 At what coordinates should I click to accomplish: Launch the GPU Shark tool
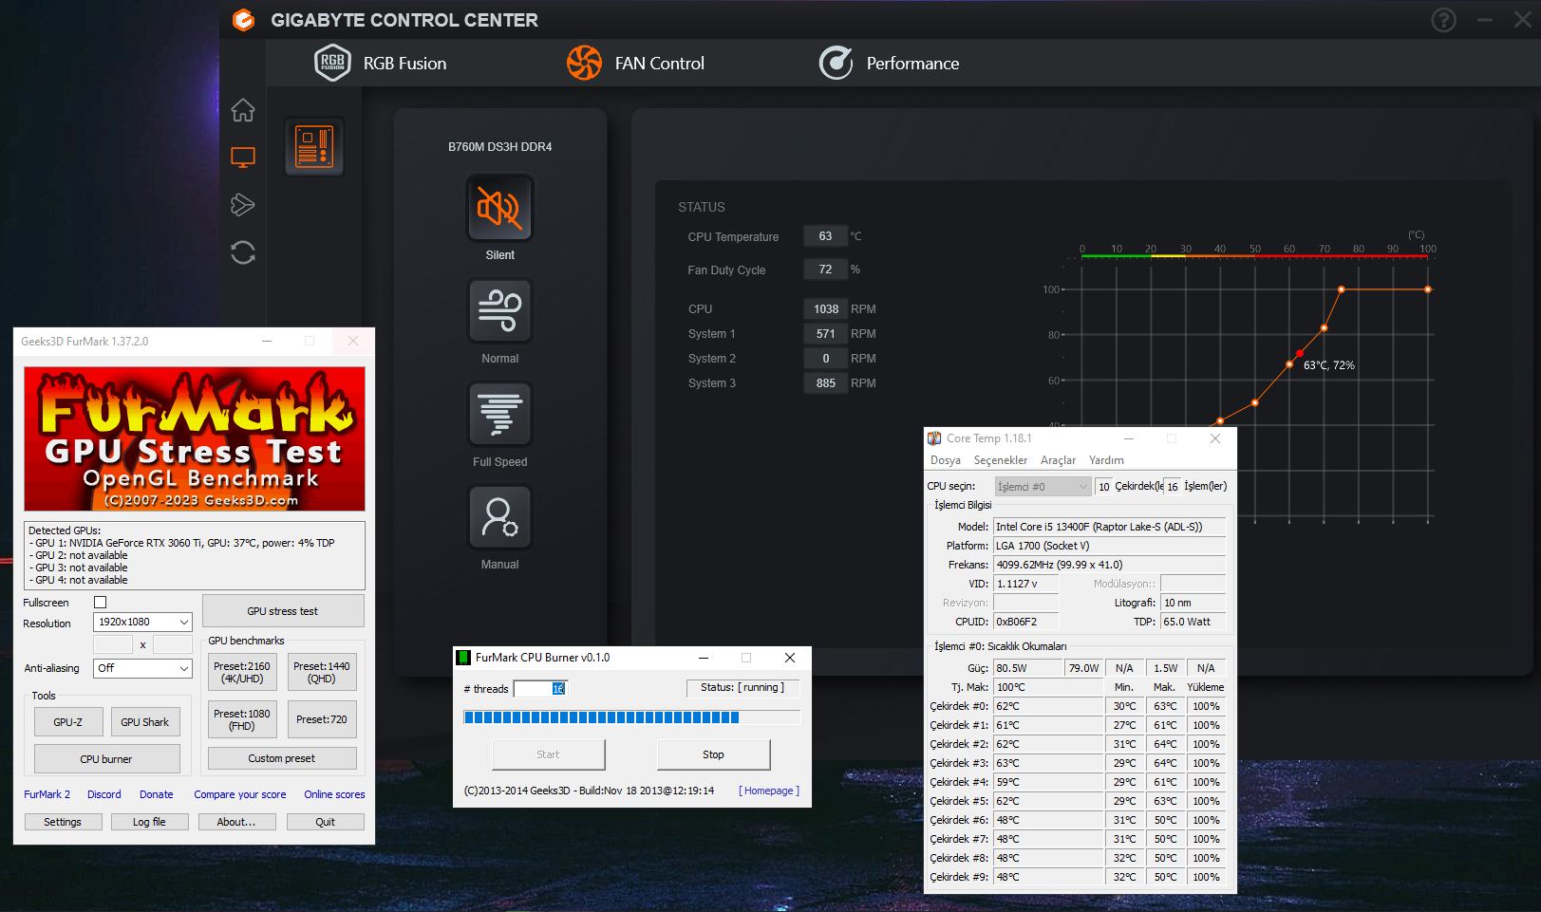[144, 722]
